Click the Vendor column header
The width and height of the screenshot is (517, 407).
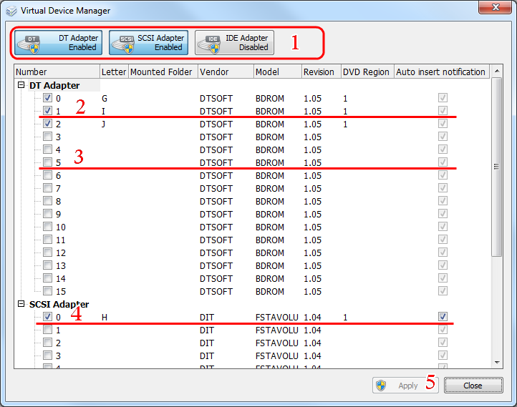click(225, 72)
